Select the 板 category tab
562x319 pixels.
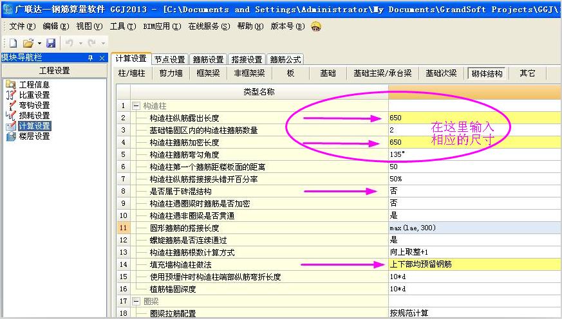(x=291, y=73)
